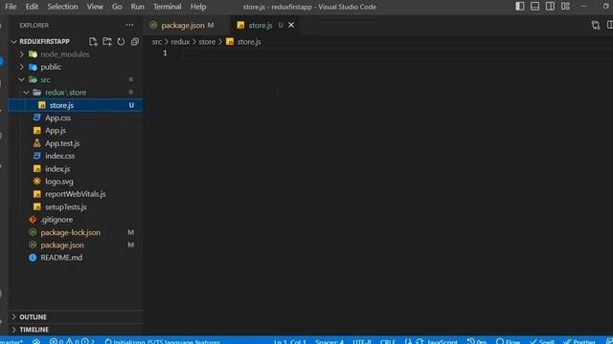Expand the node_modules folder
Screen dimensions: 613x344
pyautogui.click(x=22, y=54)
